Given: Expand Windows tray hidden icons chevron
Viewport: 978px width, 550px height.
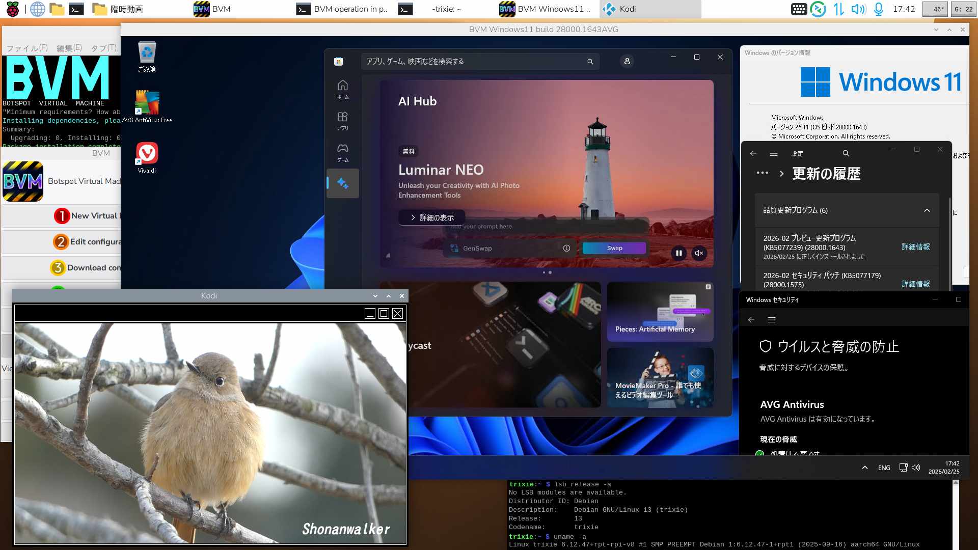Looking at the screenshot, I should pyautogui.click(x=864, y=468).
